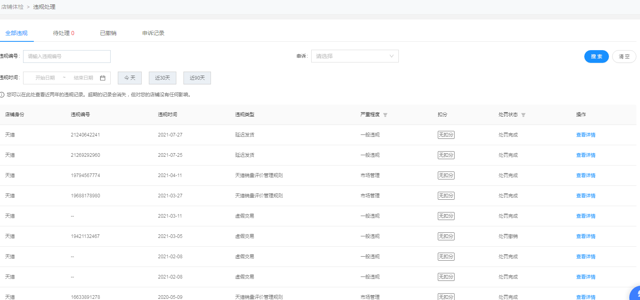Click 处罚完成 status for 21269292960
Viewport: 640px width, 300px height.
click(508, 155)
